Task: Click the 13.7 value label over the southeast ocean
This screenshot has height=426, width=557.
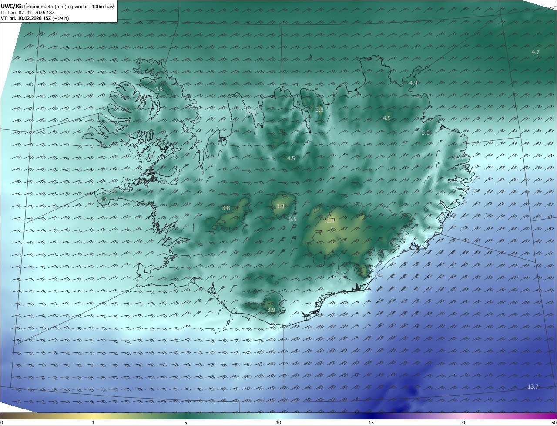Action: 533,387
